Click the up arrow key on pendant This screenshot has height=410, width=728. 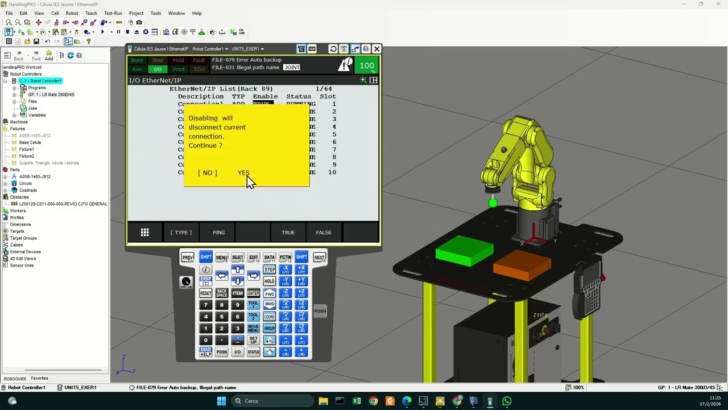point(238,269)
